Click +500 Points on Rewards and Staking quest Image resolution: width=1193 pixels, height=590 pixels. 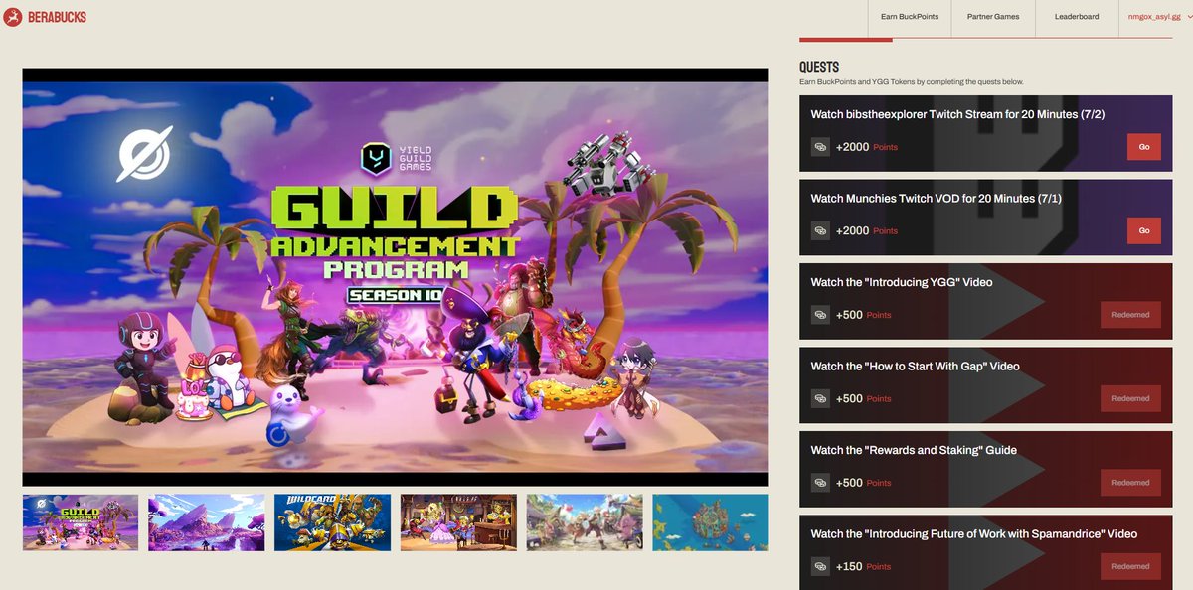pos(864,483)
